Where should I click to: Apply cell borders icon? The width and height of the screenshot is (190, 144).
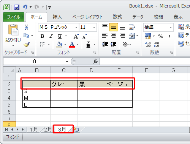pos(43,45)
